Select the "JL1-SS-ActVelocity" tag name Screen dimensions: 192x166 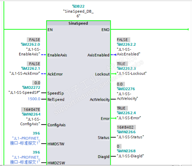tap(127, 96)
